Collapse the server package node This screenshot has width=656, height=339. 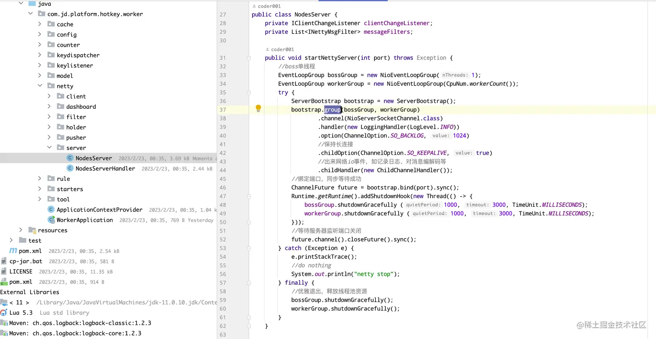click(x=49, y=148)
